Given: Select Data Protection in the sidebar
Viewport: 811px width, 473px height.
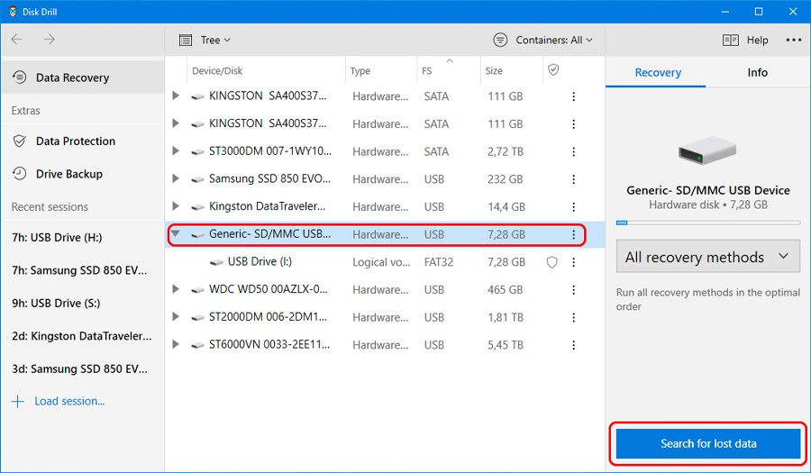Looking at the screenshot, I should coord(76,141).
